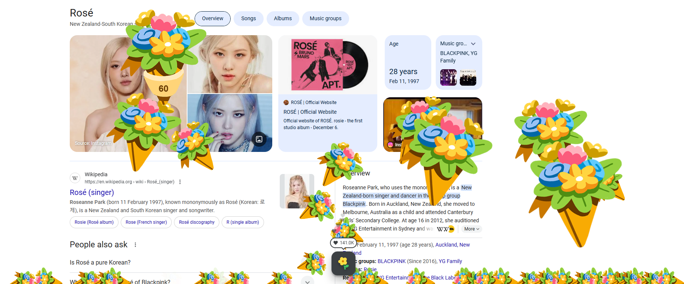This screenshot has width=684, height=284.
Task: Open the Rosé (singer) Wikipedia link
Action: (92, 192)
